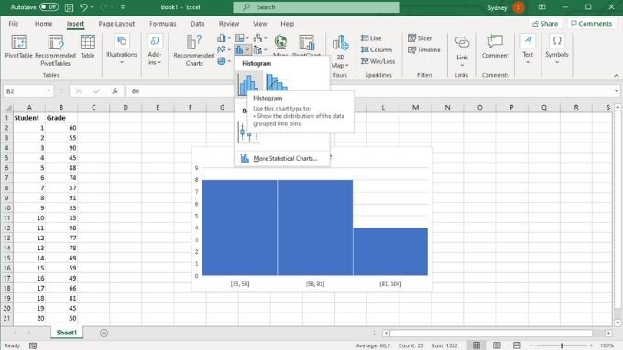623x350 pixels.
Task: Insert a Line sparkline
Action: [371, 38]
